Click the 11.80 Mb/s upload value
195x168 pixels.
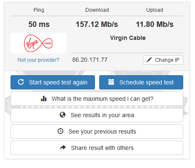coord(155,24)
